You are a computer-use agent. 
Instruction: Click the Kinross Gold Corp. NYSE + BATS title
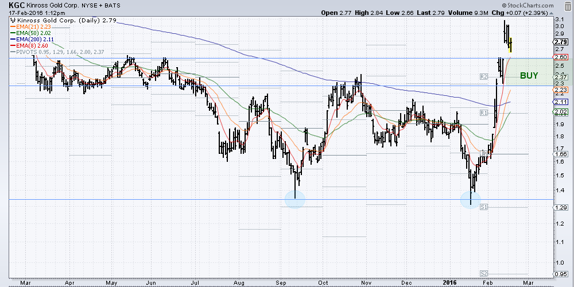point(73,6)
